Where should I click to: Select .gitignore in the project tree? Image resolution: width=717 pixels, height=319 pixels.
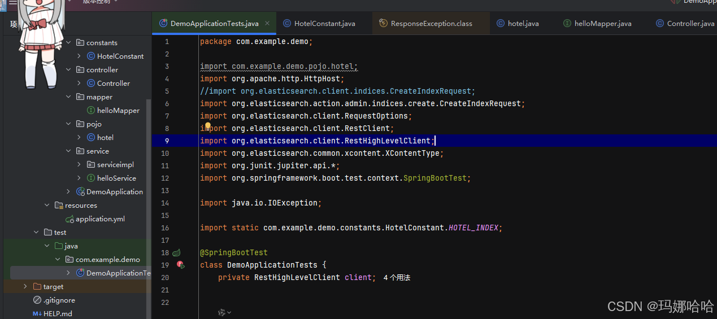[59, 300]
